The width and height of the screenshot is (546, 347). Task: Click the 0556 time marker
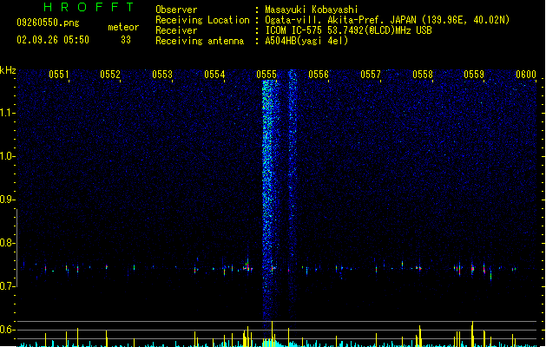point(319,75)
